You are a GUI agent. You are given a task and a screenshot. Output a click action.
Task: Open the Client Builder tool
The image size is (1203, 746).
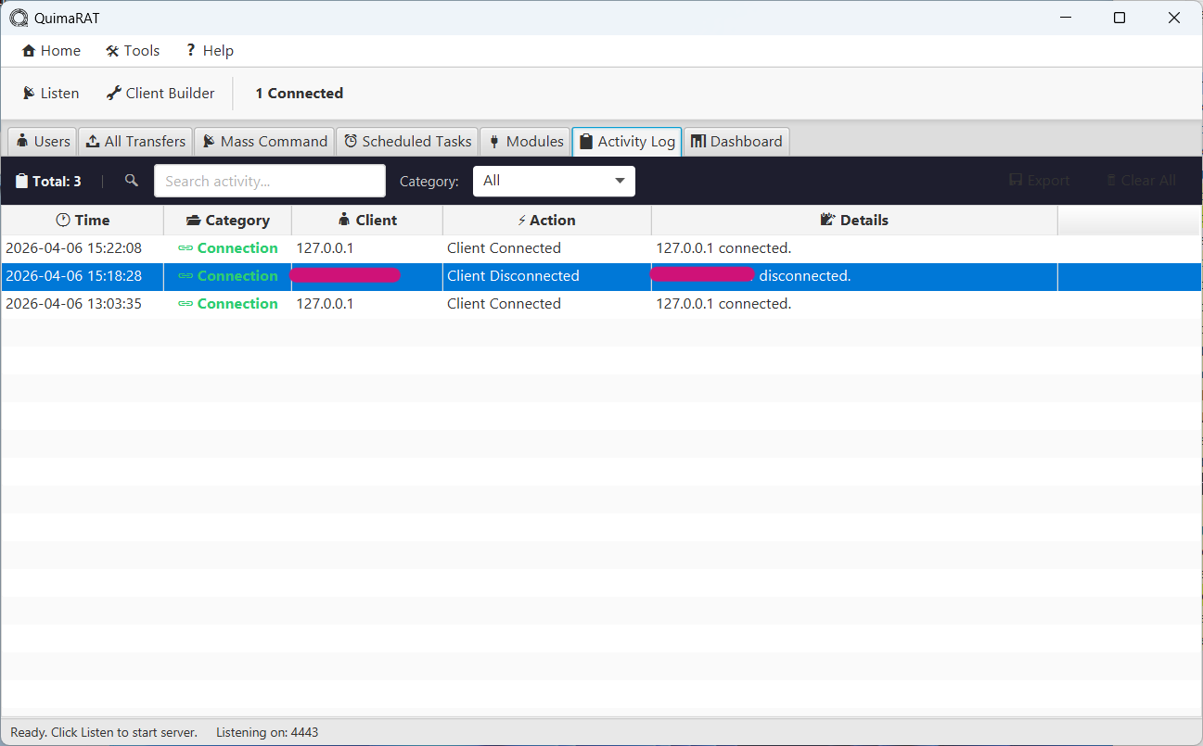160,93
